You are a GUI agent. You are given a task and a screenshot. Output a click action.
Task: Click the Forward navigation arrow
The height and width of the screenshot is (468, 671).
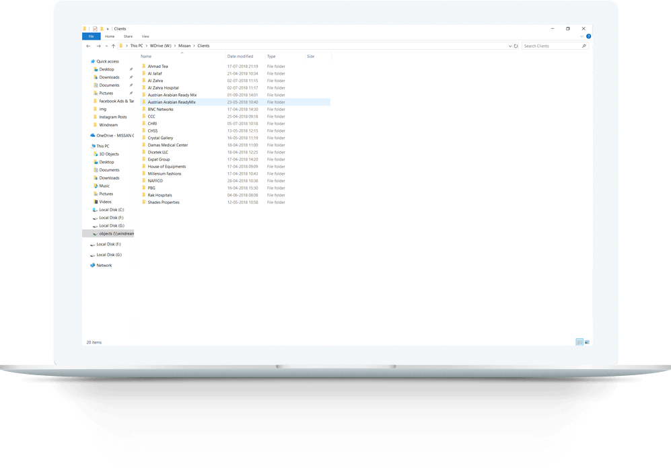[99, 46]
